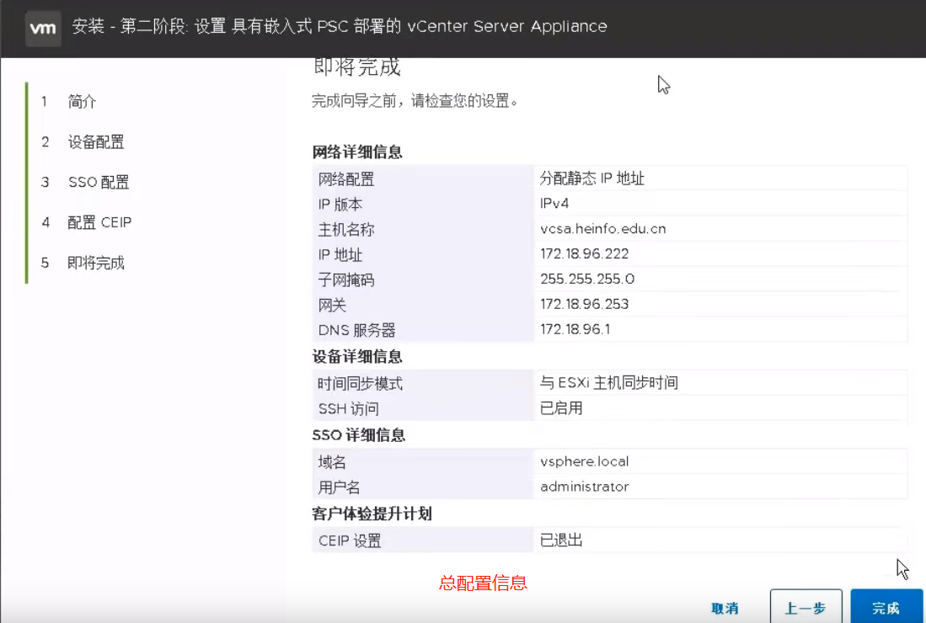
Task: Click username value administrator
Action: [584, 487]
